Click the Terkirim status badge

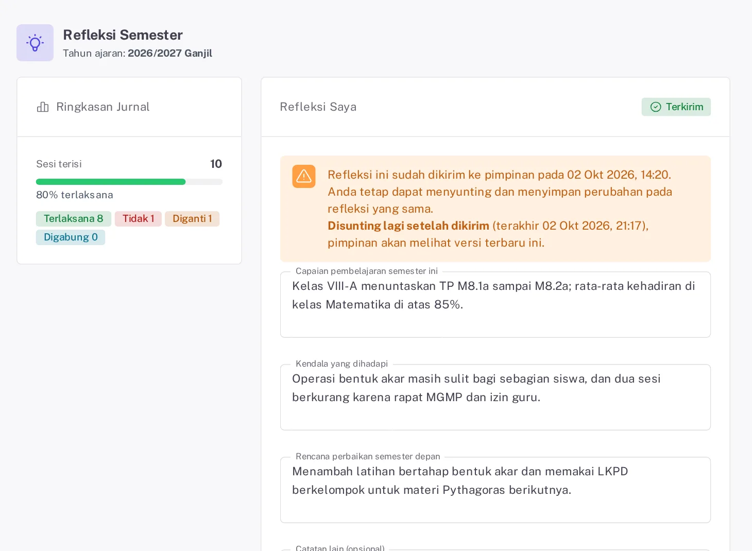(676, 107)
